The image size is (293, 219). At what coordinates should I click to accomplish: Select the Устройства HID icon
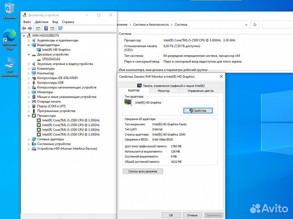pos(34,148)
